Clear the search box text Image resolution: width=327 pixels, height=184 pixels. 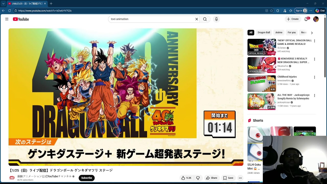pos(197,19)
